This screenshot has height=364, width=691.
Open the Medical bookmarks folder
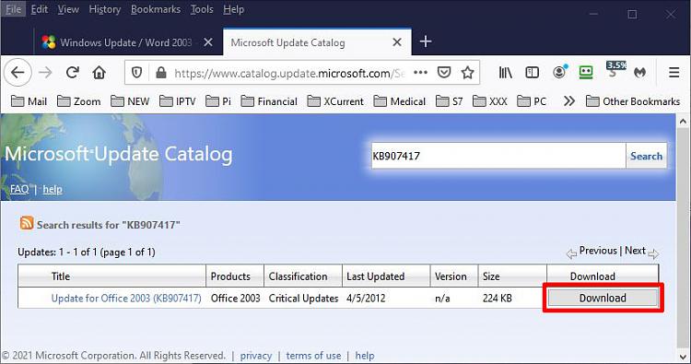click(x=399, y=101)
